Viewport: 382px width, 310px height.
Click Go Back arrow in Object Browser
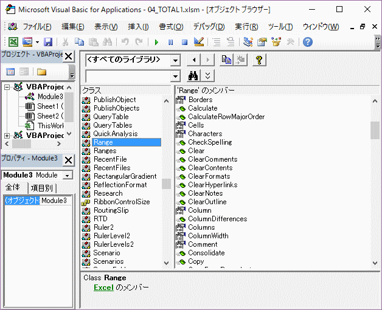(194, 60)
